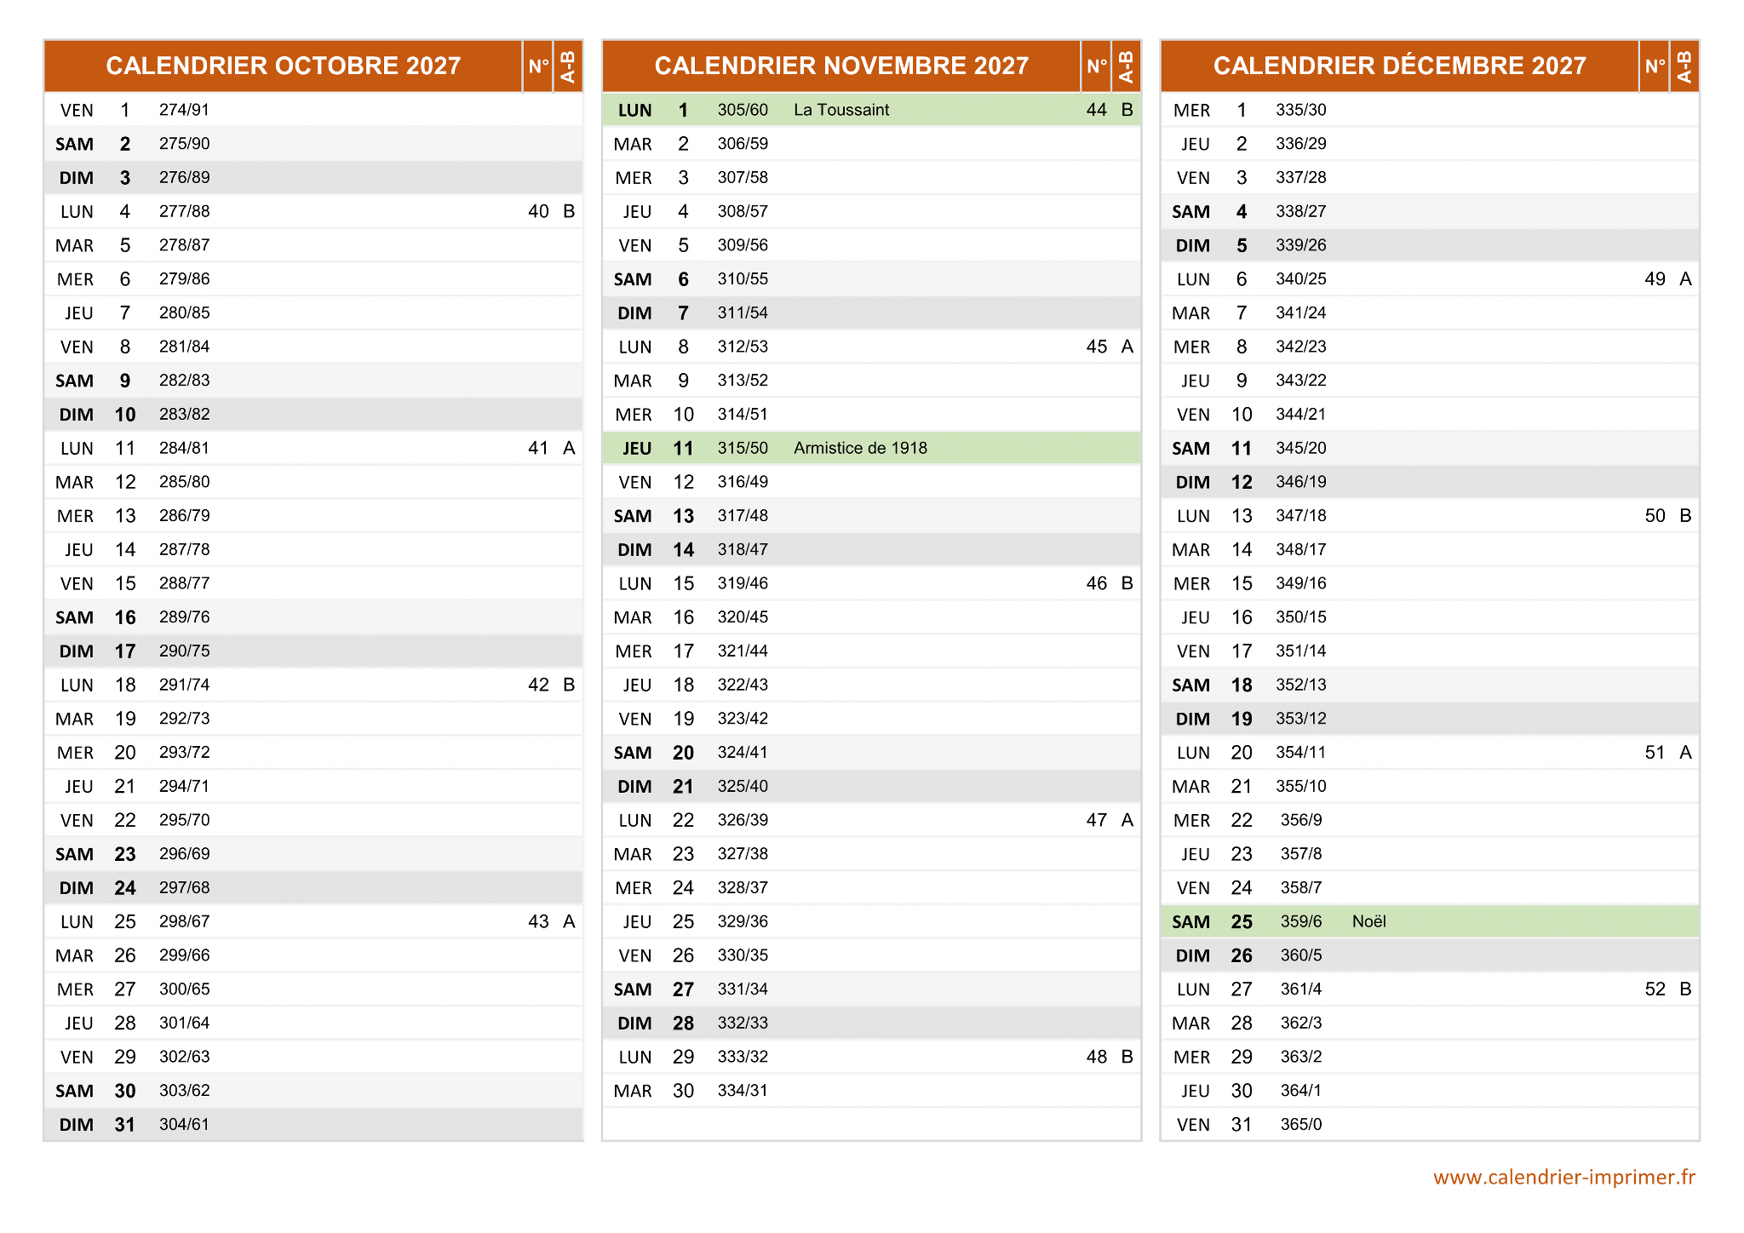This screenshot has height=1233, width=1744.
Task: Click the N° column header in October
Action: [x=538, y=66]
